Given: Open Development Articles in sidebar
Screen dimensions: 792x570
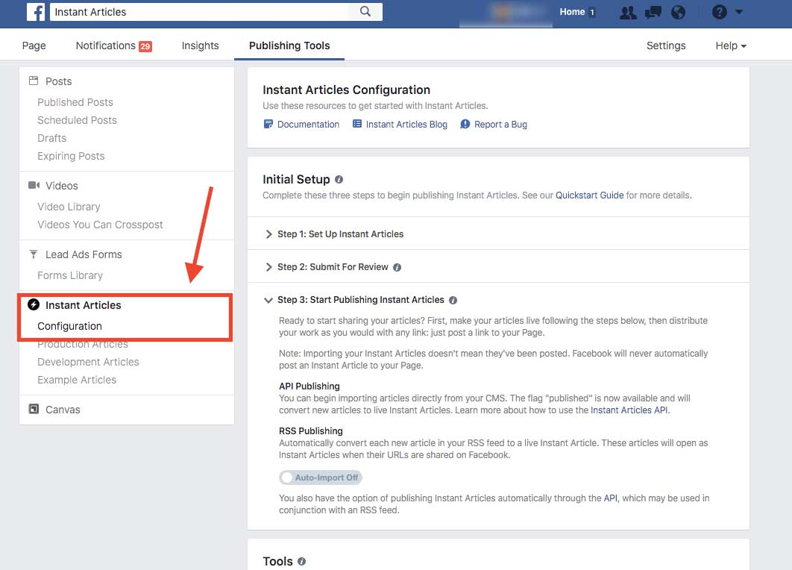Looking at the screenshot, I should 88,362.
